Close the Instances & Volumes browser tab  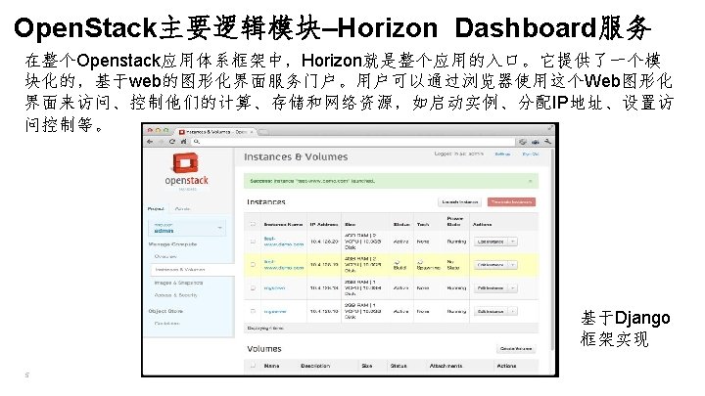click(x=252, y=132)
